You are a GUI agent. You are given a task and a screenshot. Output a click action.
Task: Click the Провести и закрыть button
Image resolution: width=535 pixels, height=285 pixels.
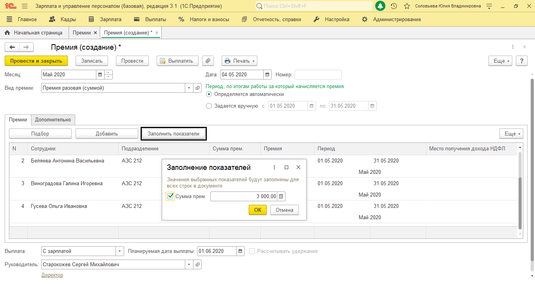pyautogui.click(x=36, y=61)
